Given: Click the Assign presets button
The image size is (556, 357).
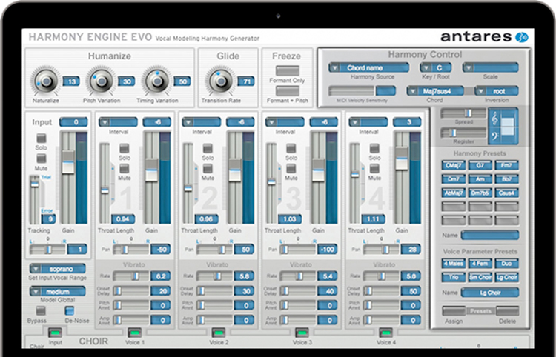Looking at the screenshot, I should [x=452, y=311].
